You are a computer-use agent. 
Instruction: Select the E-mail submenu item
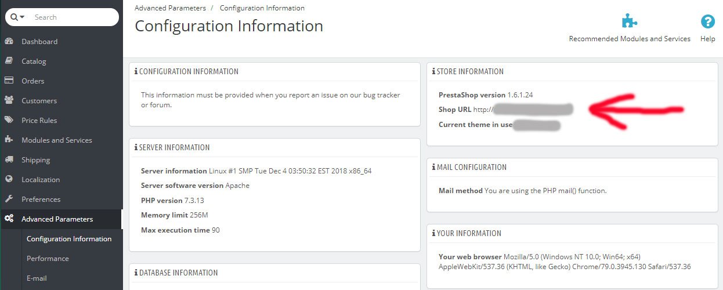coord(37,278)
